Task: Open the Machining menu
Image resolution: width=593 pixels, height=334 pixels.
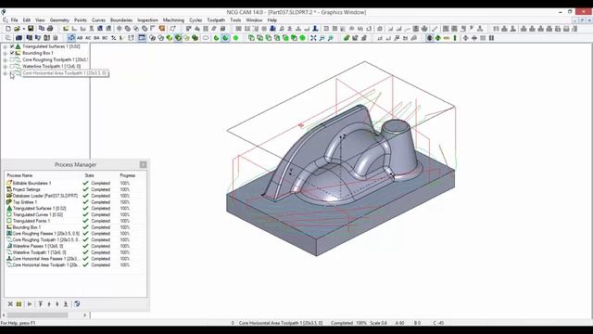Action: [173, 20]
